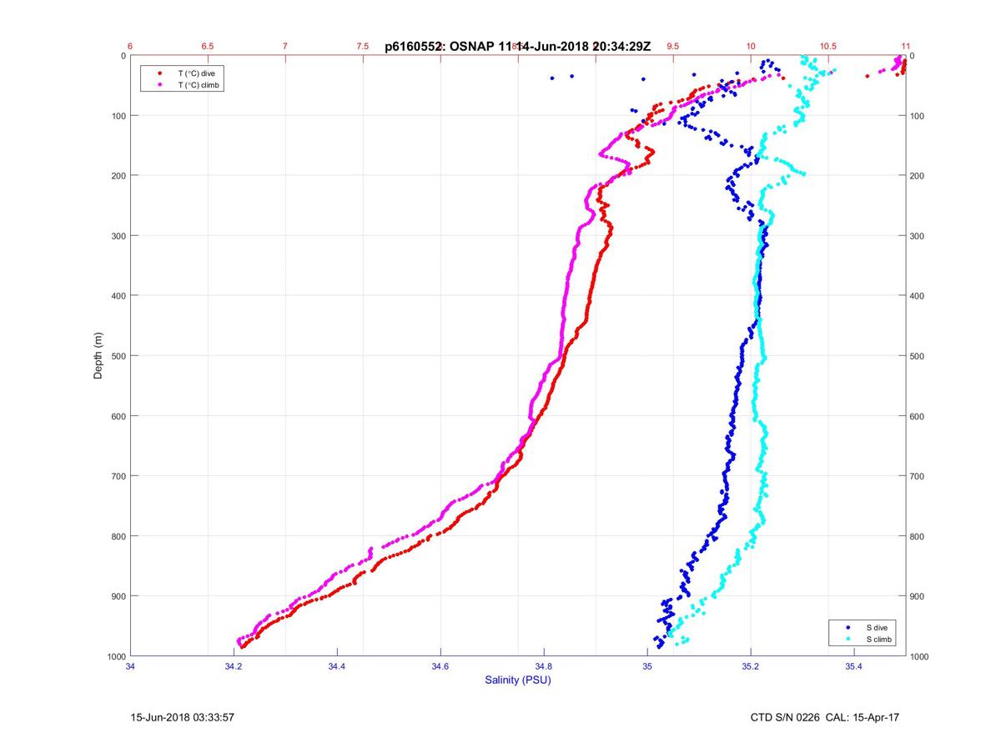Click salinity tick label '35.2'
The width and height of the screenshot is (1001, 738).
click(x=751, y=665)
